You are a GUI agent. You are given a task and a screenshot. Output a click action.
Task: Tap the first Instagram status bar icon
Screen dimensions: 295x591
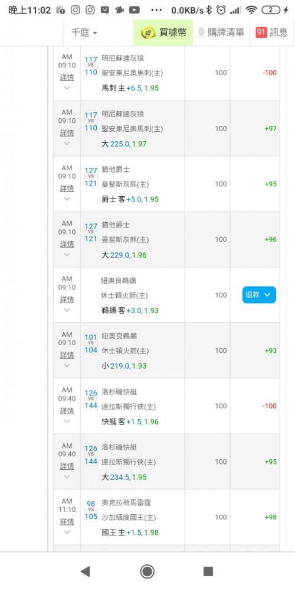(76, 10)
